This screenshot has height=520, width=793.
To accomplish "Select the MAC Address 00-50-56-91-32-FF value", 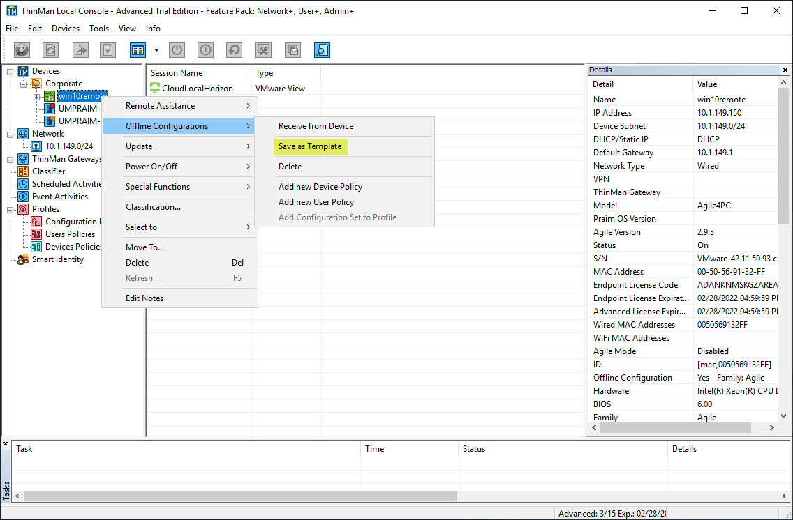I will click(731, 272).
